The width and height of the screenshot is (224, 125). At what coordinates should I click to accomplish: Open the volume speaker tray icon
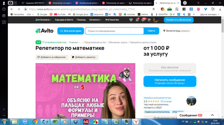click(206, 122)
